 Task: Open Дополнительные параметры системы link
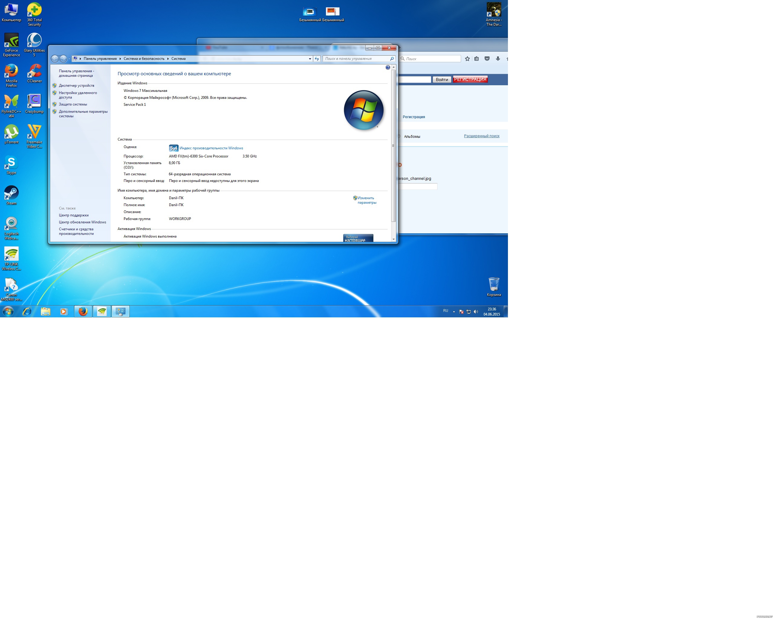coord(83,114)
